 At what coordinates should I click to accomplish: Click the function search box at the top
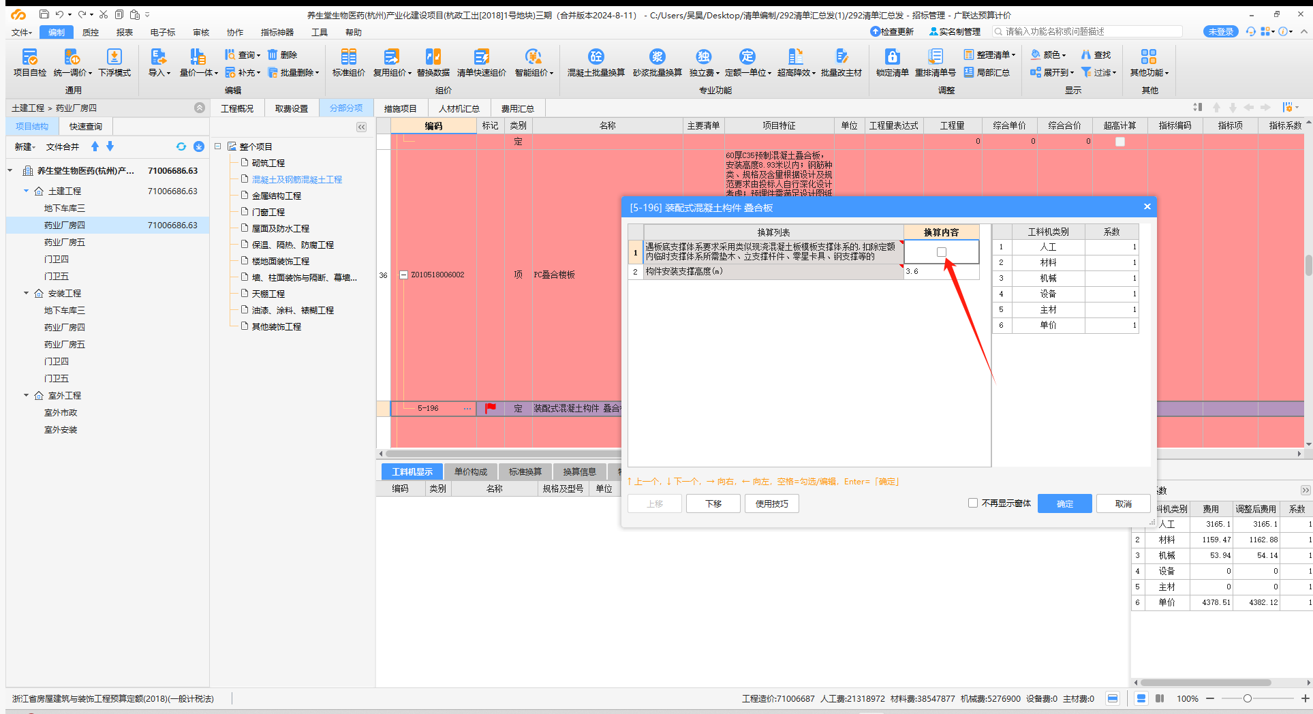[x=1087, y=31]
